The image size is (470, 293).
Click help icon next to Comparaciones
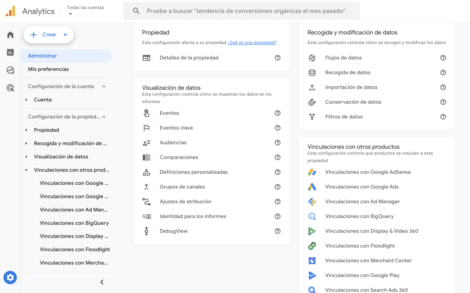coord(278,157)
